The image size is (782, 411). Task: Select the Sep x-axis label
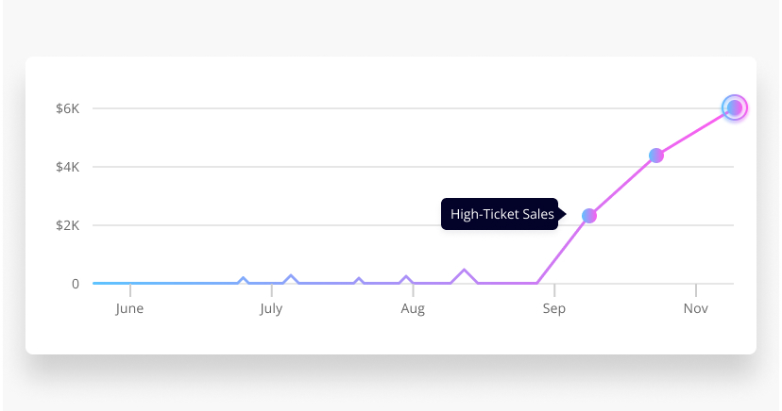tap(554, 308)
